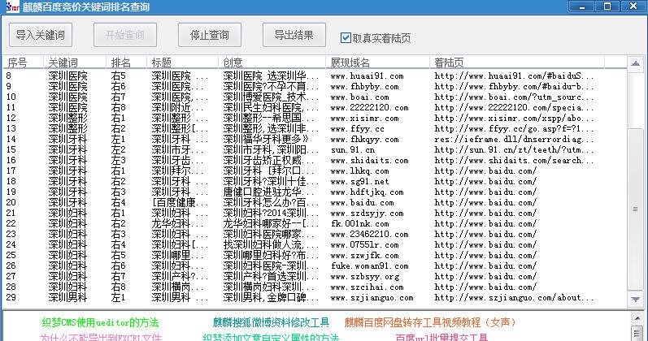This screenshot has height=341, width=648.
Task: Select row 8 domain www.huaai91.com
Action: tap(367, 76)
